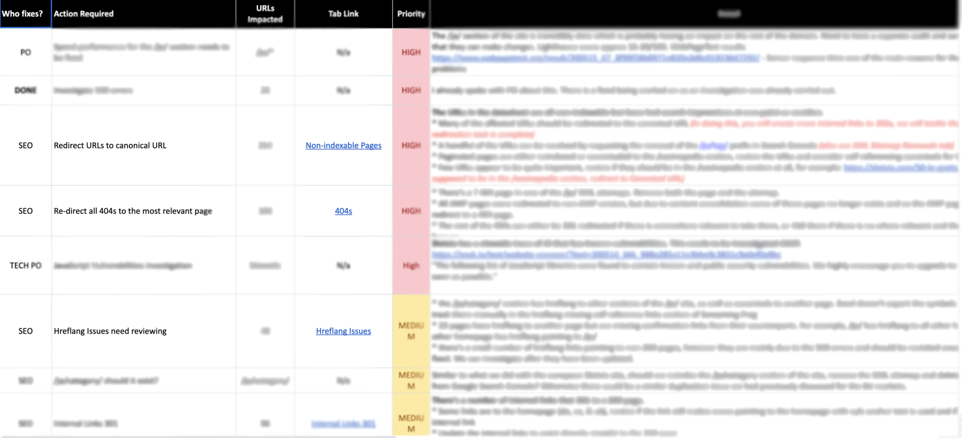Select the 'PO' cell in first row

coord(25,52)
